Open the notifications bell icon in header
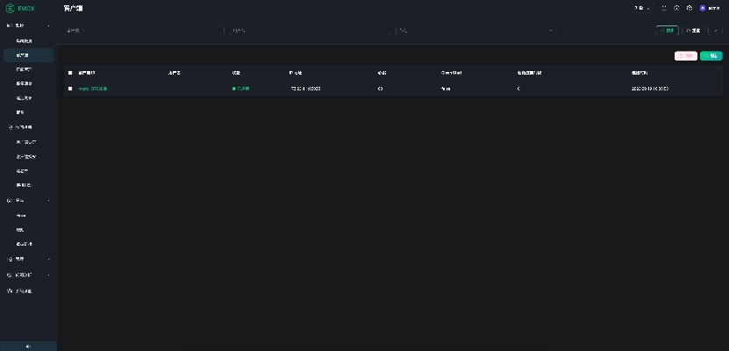This screenshot has width=729, height=351. [x=665, y=8]
